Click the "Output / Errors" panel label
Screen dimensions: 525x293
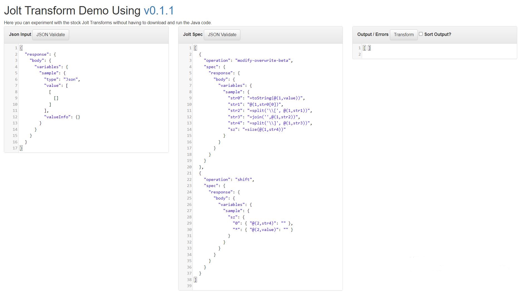tap(373, 35)
